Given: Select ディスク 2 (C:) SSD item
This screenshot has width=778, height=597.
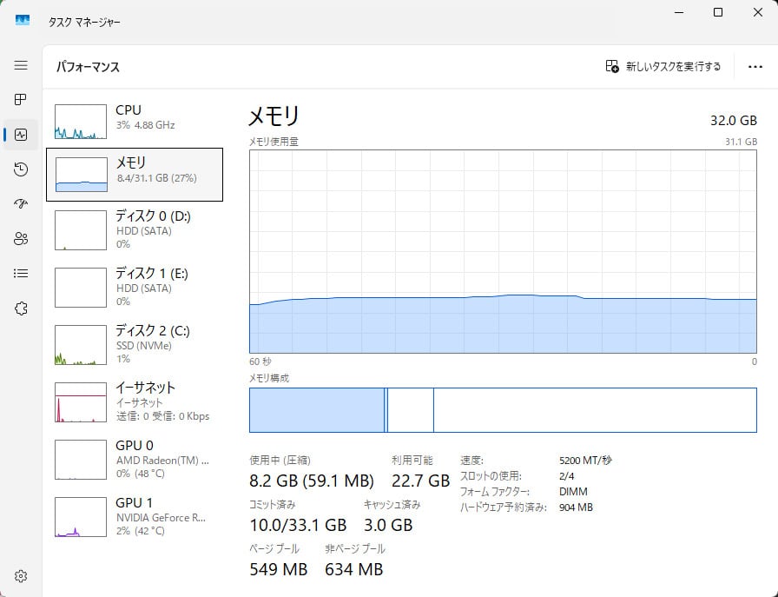Looking at the screenshot, I should (x=135, y=344).
